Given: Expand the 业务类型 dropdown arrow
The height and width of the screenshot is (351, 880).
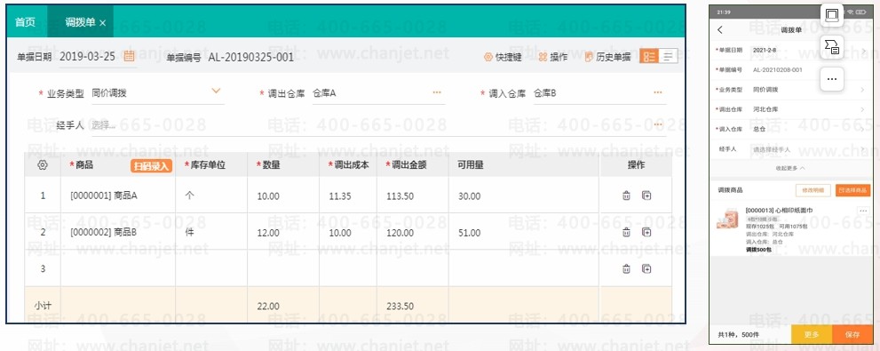Looking at the screenshot, I should 216,91.
